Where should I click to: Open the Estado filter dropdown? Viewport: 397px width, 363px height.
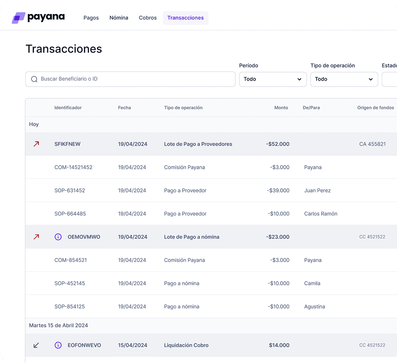390,79
